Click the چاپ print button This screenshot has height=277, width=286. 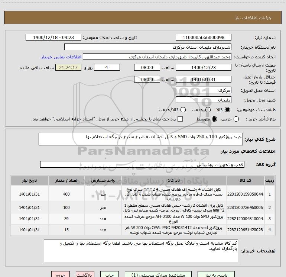coord(110,274)
